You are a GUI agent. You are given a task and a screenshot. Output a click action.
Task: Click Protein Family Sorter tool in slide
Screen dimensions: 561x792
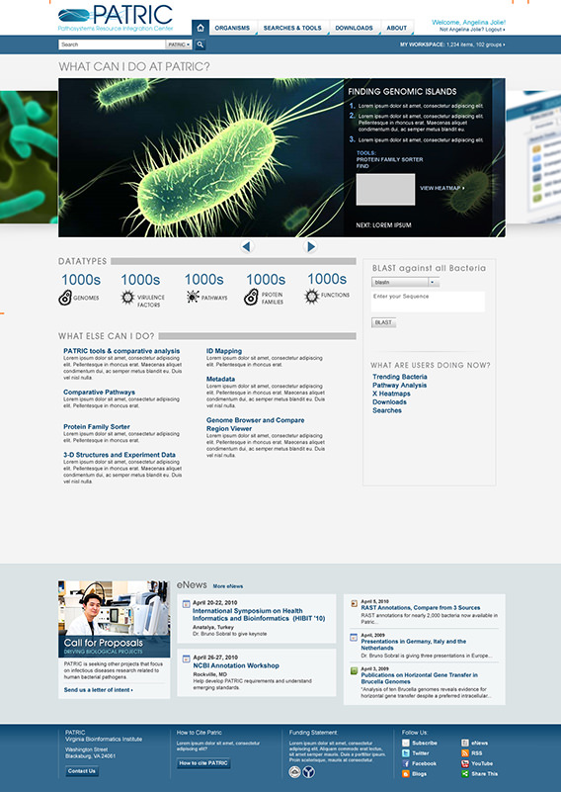389,159
